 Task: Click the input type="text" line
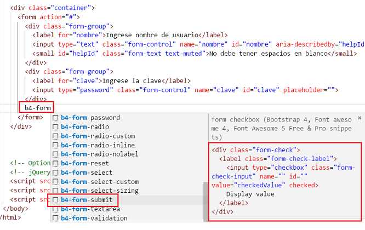pyautogui.click(x=198, y=44)
